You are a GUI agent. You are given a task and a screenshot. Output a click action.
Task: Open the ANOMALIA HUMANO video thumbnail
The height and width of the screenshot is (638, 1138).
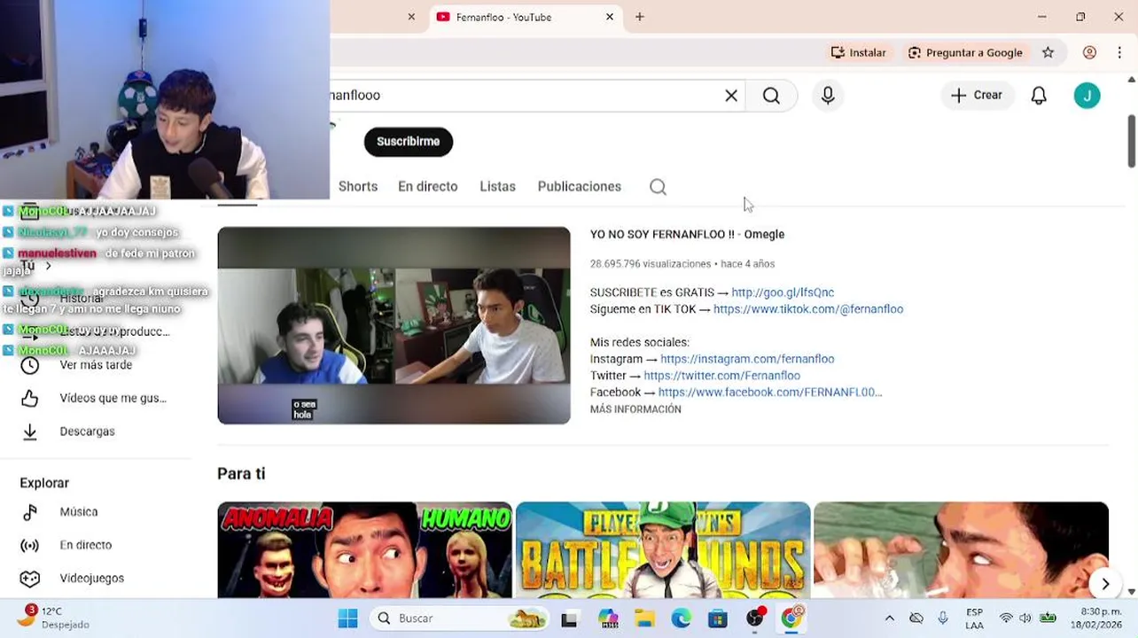pos(364,550)
